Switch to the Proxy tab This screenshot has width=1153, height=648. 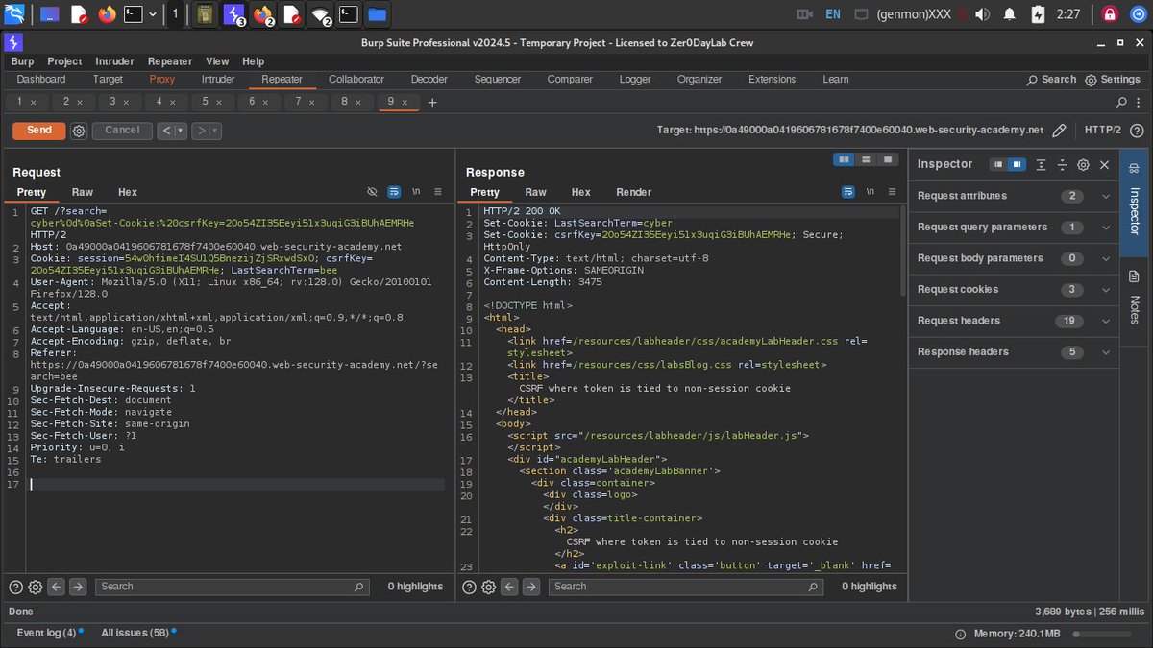tap(162, 80)
